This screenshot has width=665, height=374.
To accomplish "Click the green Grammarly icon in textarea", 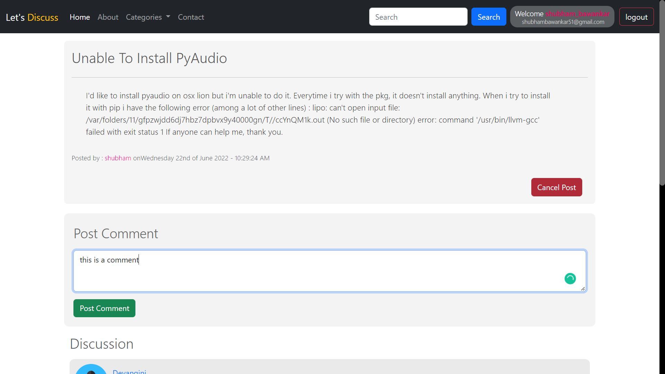I will (570, 278).
